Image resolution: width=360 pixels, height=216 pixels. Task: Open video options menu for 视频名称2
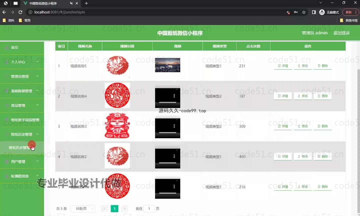(x=174, y=156)
